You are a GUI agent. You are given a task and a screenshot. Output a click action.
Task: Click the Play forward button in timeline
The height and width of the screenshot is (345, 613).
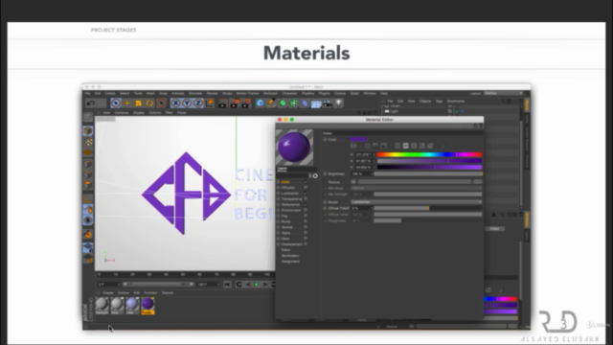pyautogui.click(x=257, y=285)
